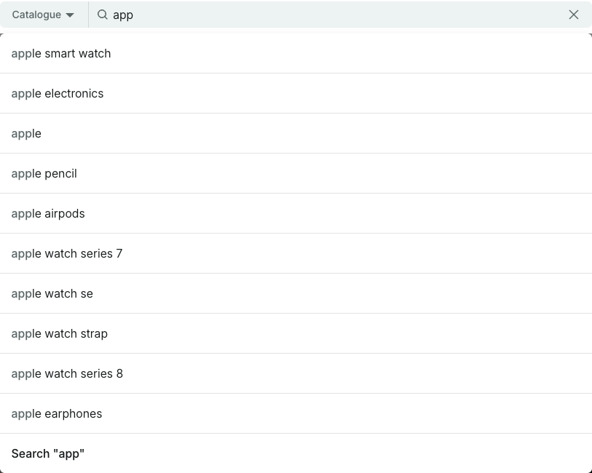
Task: Select the first suggestion in the dropdown list
Action: click(61, 53)
